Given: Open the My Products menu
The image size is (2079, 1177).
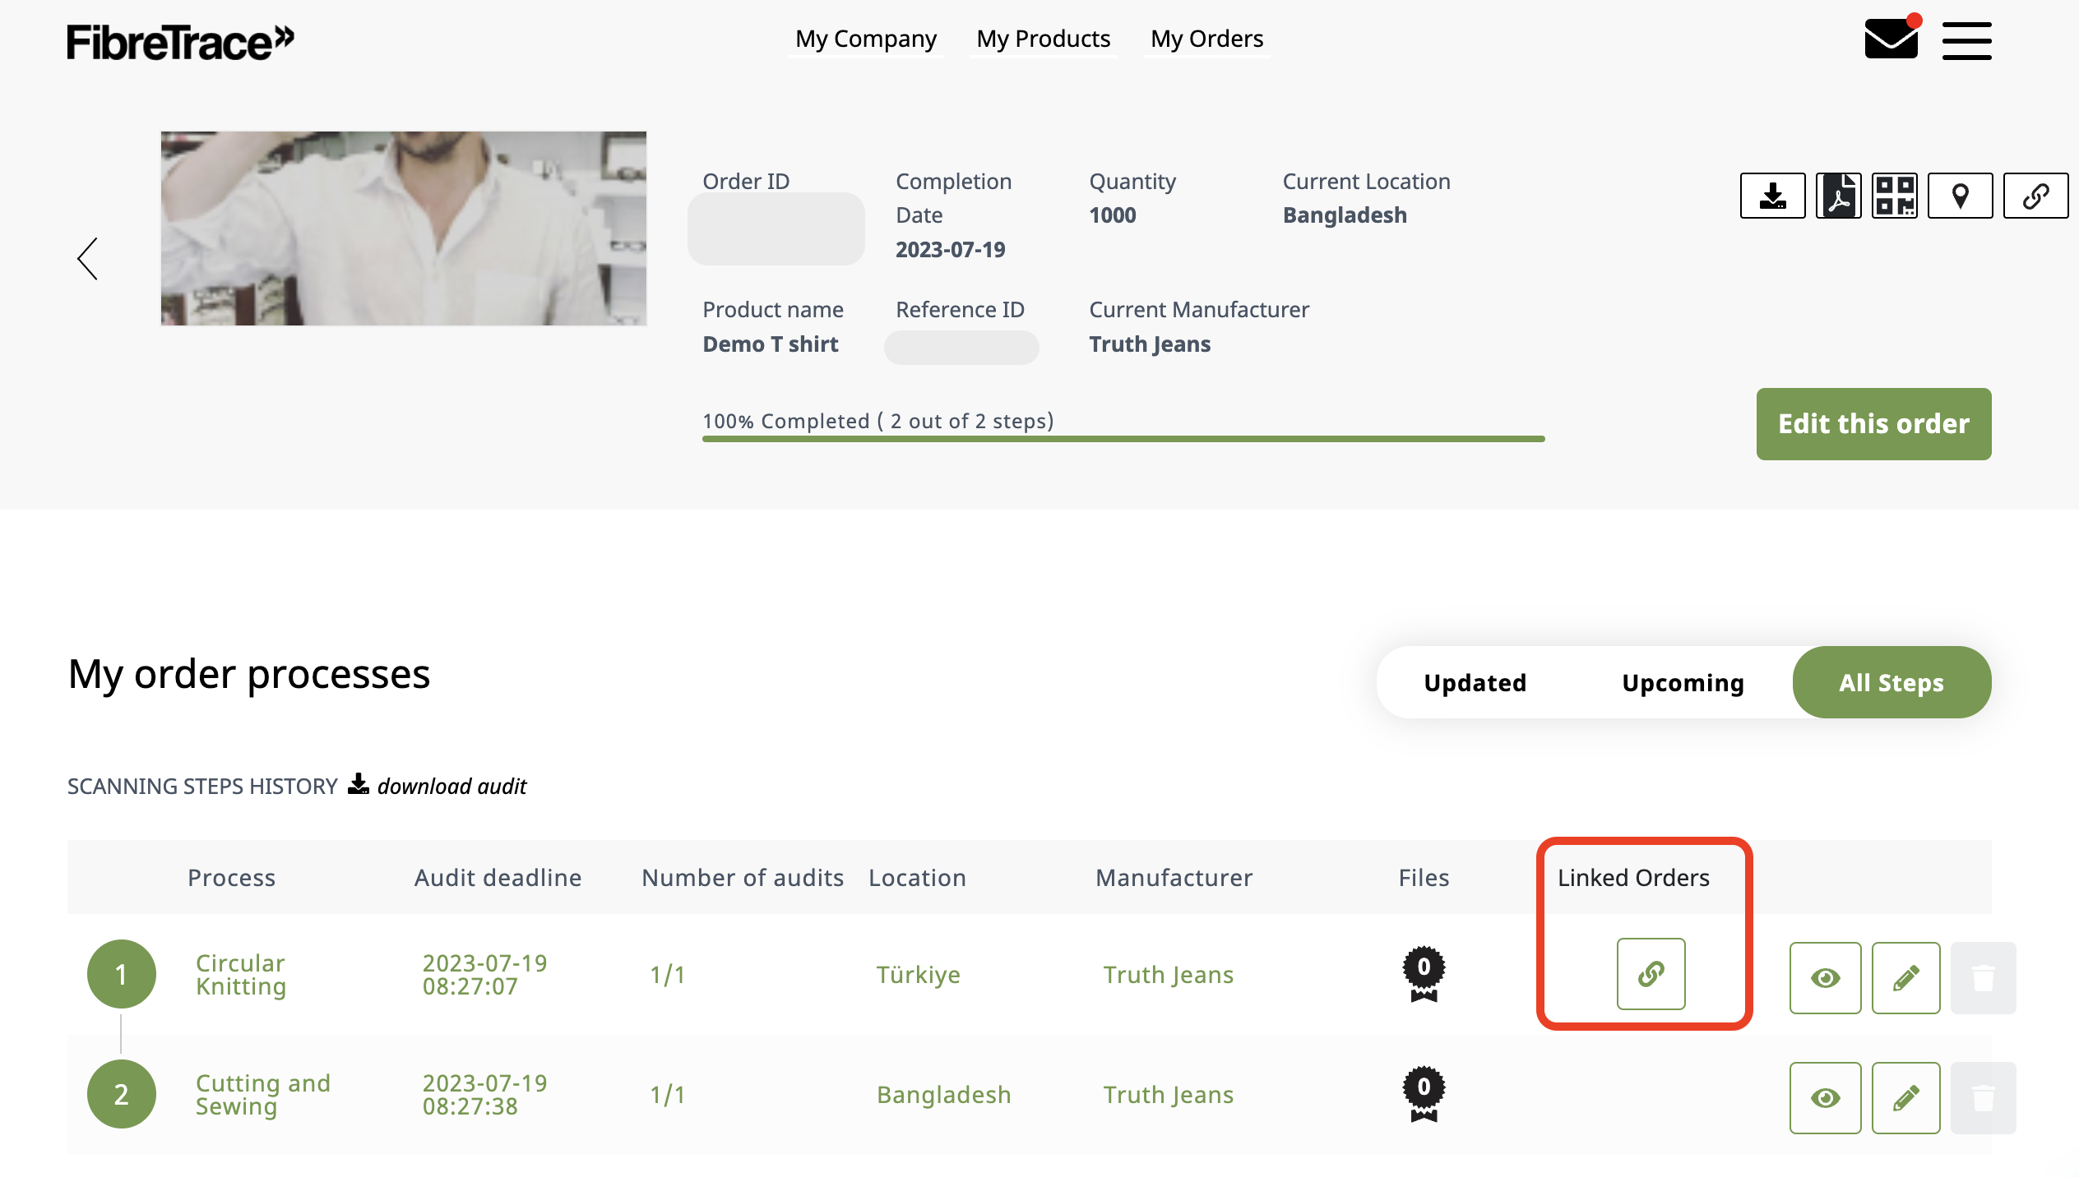Looking at the screenshot, I should tap(1043, 39).
